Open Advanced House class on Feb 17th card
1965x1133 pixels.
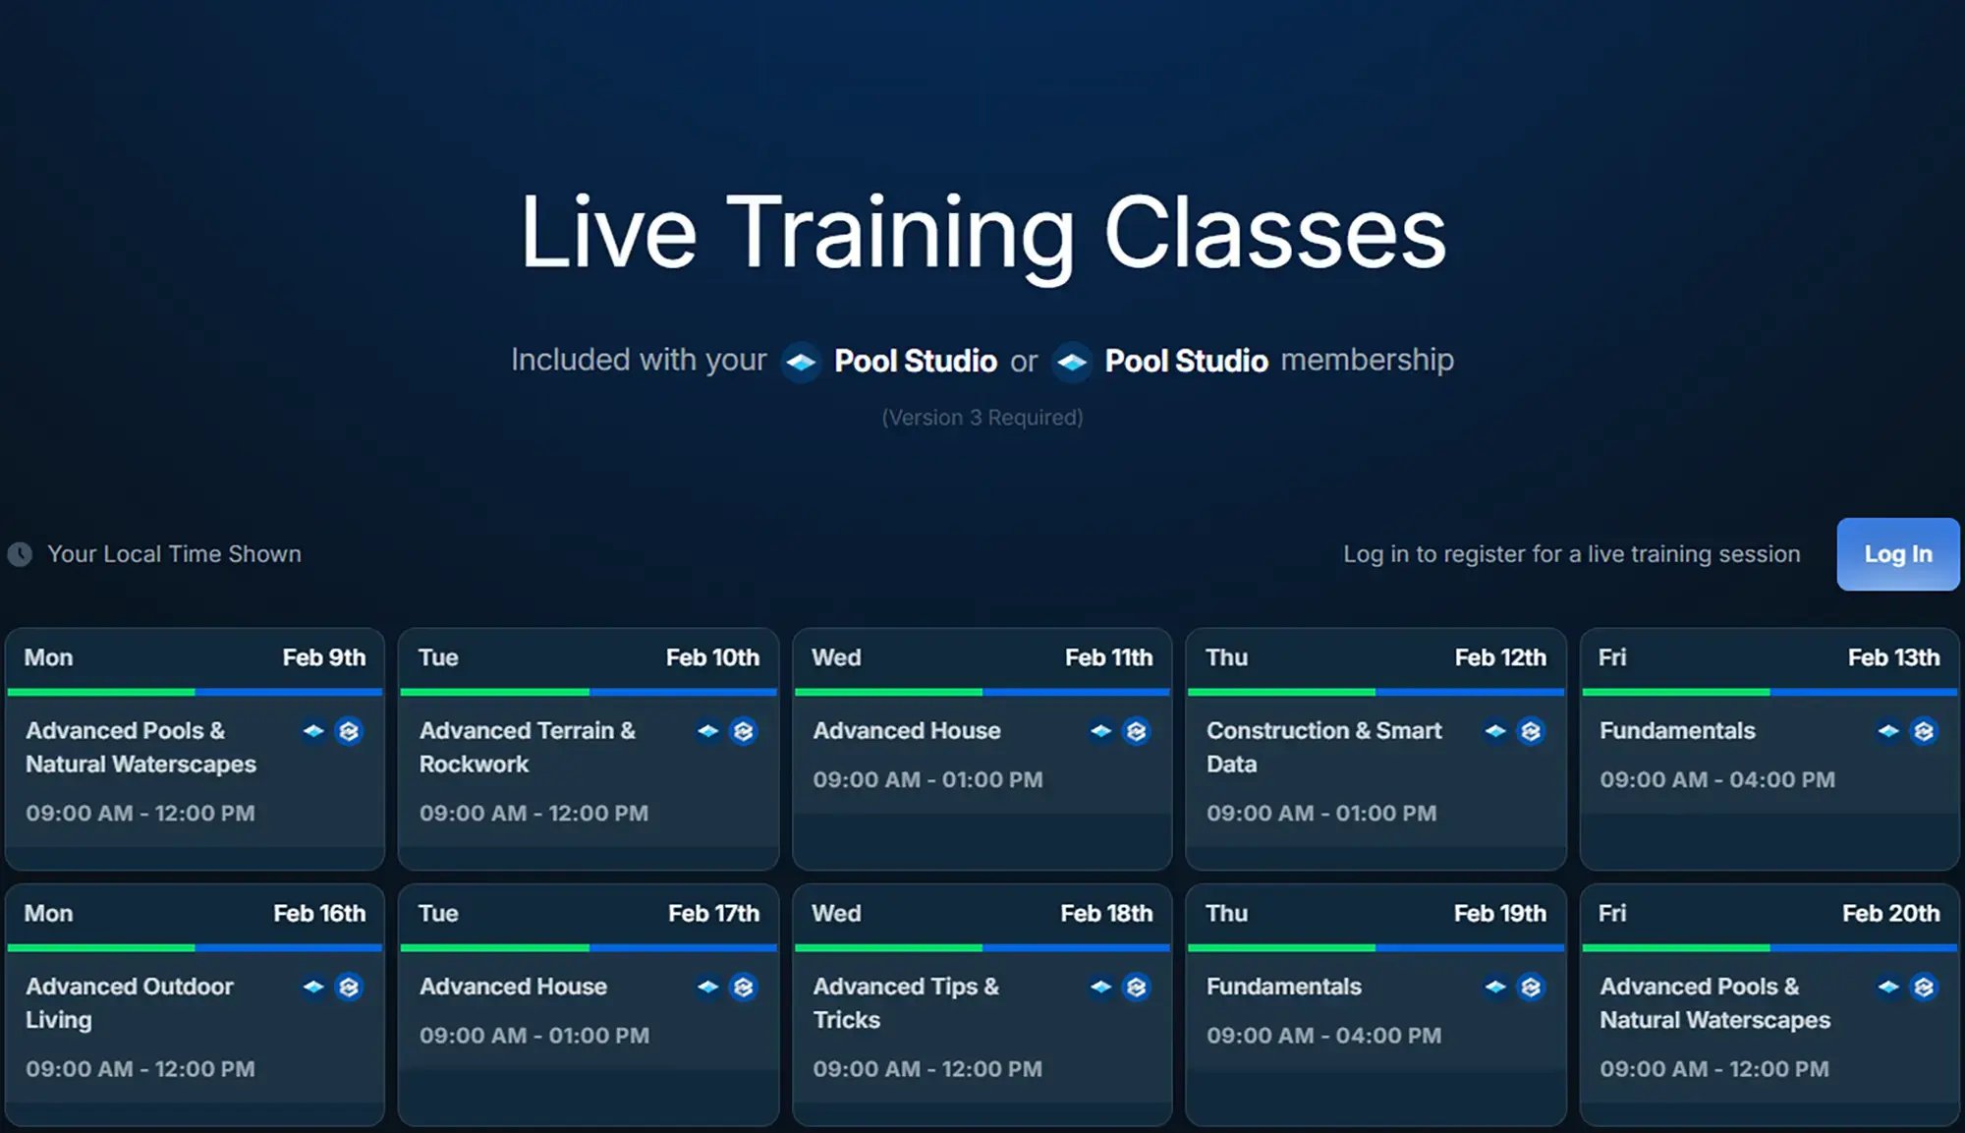pyautogui.click(x=513, y=987)
